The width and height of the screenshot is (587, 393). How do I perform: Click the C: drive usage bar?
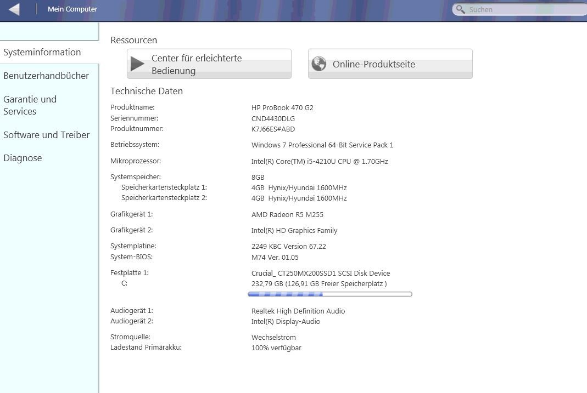pos(330,294)
